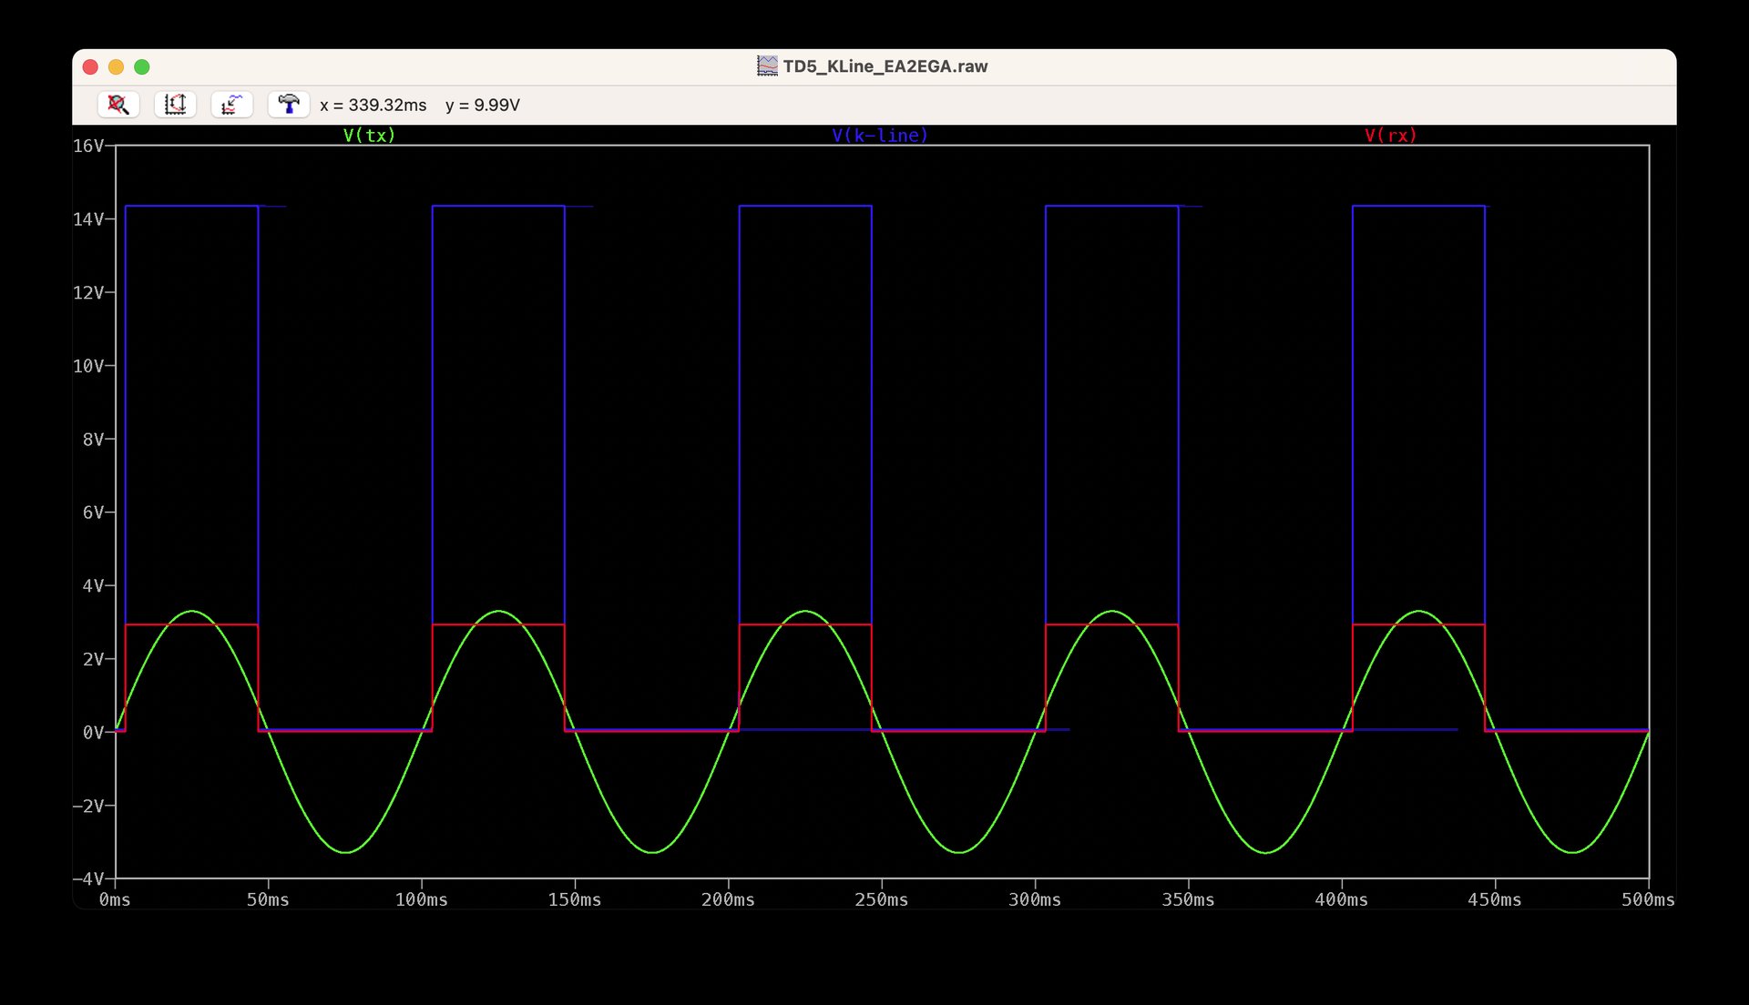The height and width of the screenshot is (1005, 1749).
Task: Click the y = 9.99V cursor readout
Action: pyautogui.click(x=483, y=106)
